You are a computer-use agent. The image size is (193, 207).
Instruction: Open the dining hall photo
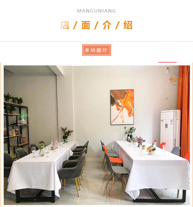[97, 135]
